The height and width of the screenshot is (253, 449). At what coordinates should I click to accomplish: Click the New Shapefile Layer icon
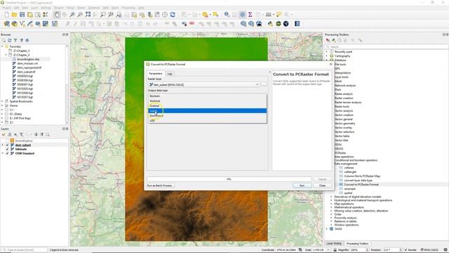pyautogui.click(x=22, y=24)
